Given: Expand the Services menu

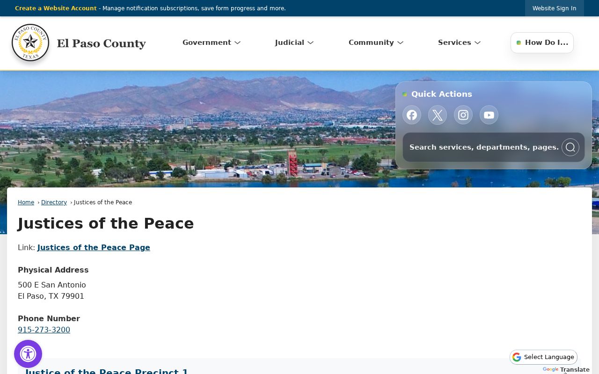Looking at the screenshot, I should click(x=460, y=43).
